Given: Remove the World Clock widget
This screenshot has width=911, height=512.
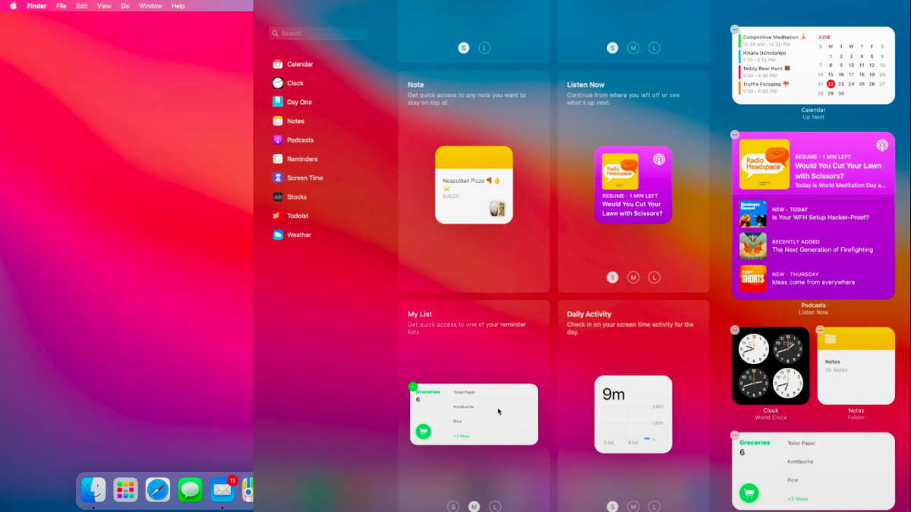Looking at the screenshot, I should tap(734, 330).
